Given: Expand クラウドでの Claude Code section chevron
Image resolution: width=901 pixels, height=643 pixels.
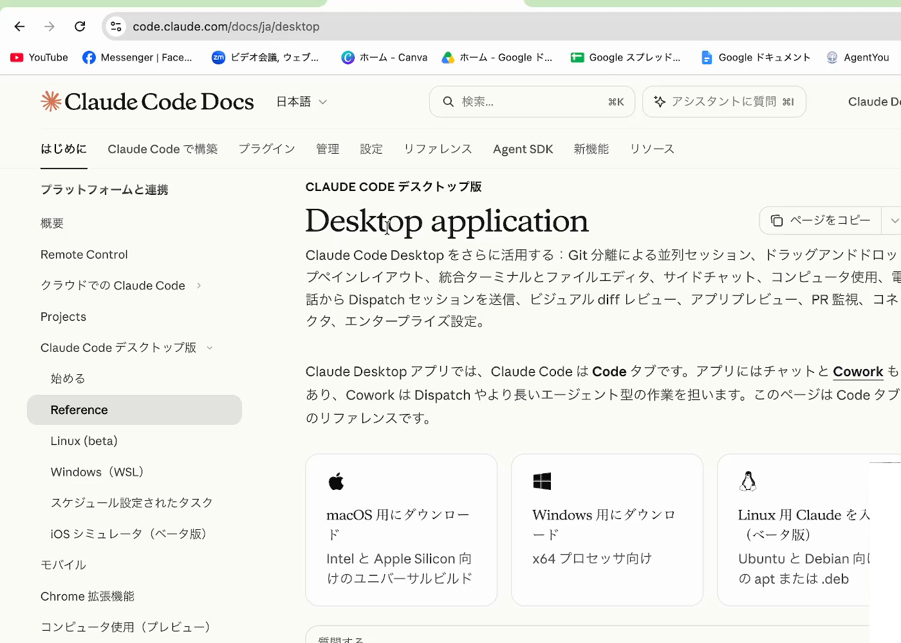Looking at the screenshot, I should pyautogui.click(x=199, y=285).
